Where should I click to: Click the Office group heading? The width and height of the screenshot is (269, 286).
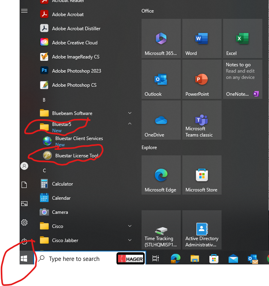point(147,11)
